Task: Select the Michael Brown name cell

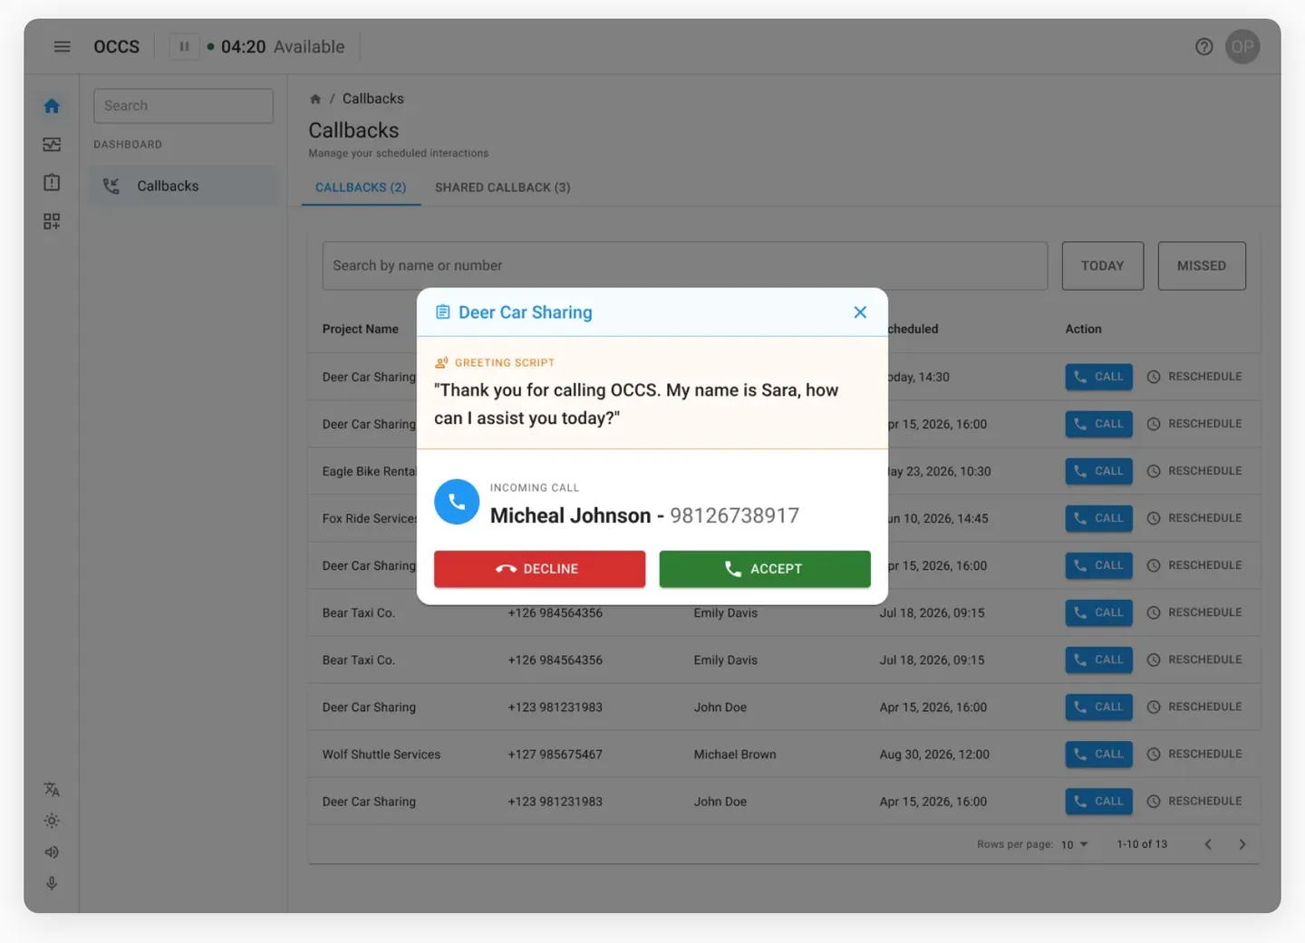Action: [x=735, y=755]
